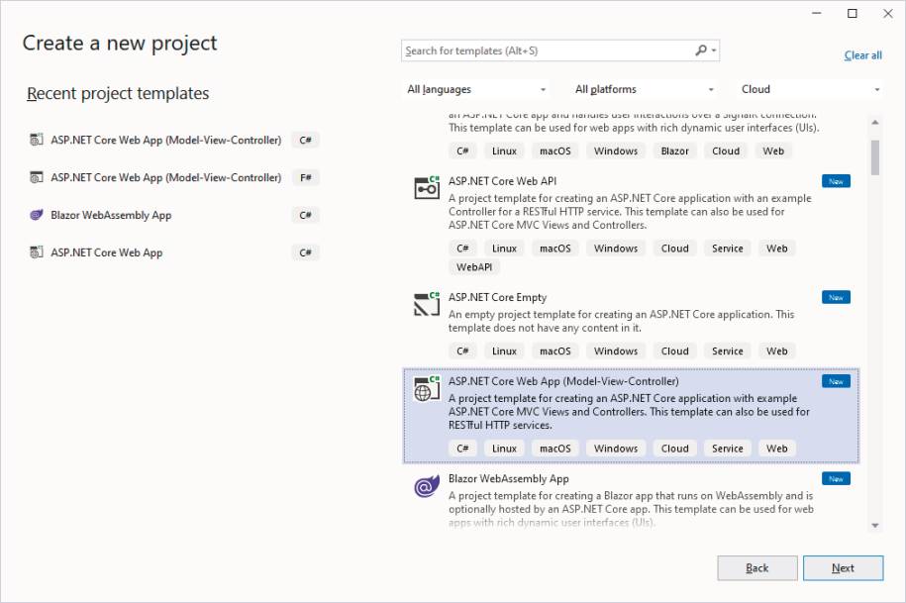This screenshot has width=906, height=603.
Task: Click the F# language tag in recent templates
Action: [x=306, y=177]
